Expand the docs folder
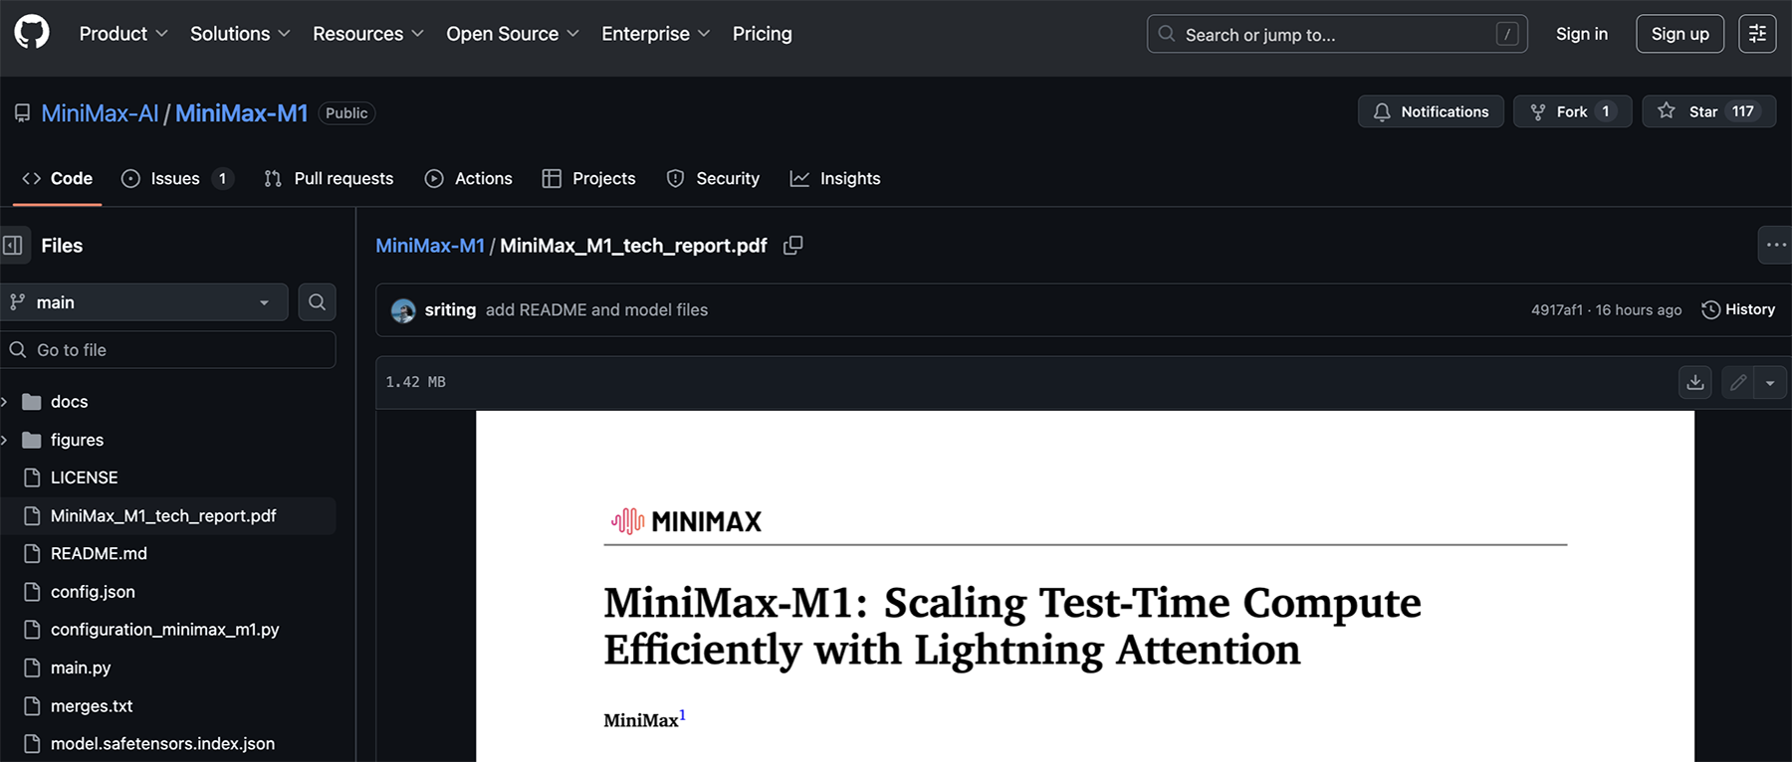Screen dimensions: 1792x762 [x=5, y=402]
